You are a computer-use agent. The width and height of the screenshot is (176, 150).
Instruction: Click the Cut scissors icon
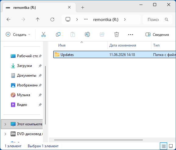44,34
